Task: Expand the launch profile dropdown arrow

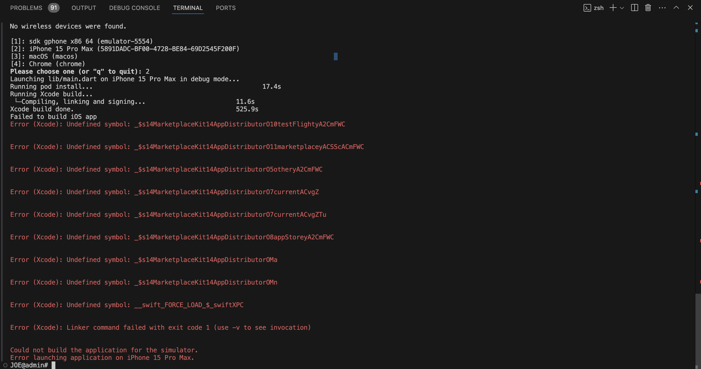Action: [622, 8]
